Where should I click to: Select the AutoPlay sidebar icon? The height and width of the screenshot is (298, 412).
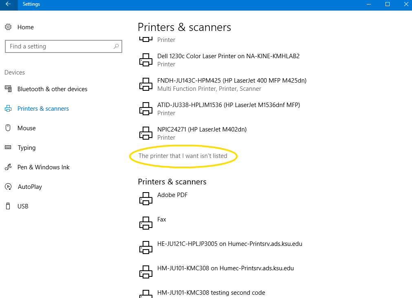pyautogui.click(x=8, y=187)
